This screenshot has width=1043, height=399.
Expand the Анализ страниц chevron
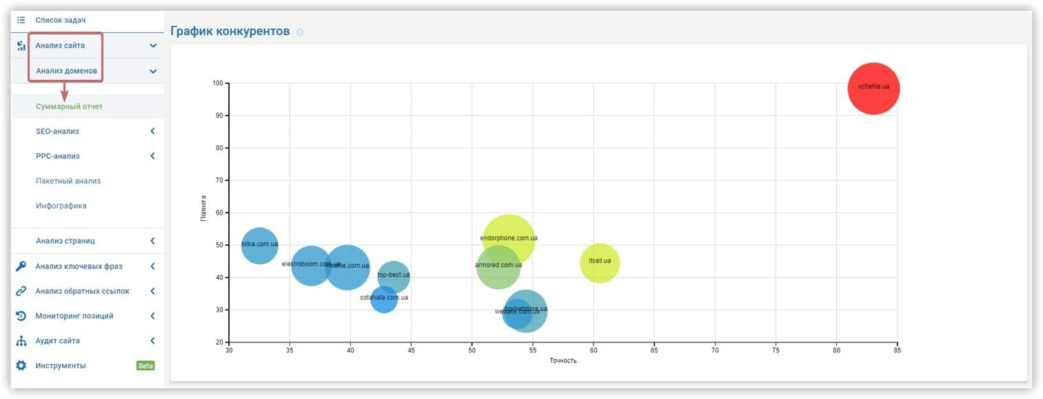click(153, 241)
